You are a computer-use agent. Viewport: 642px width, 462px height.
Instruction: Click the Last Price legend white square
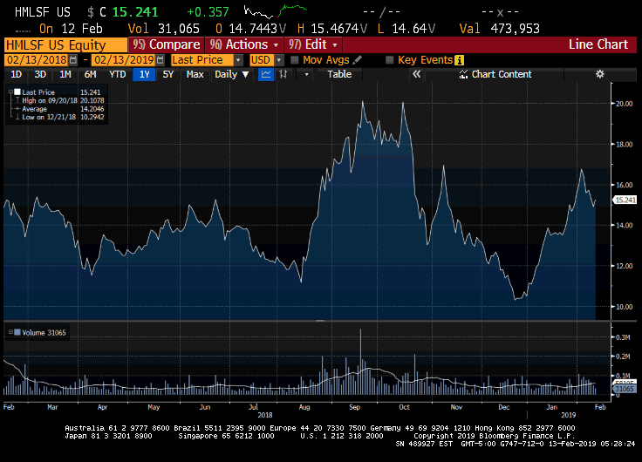(17, 92)
